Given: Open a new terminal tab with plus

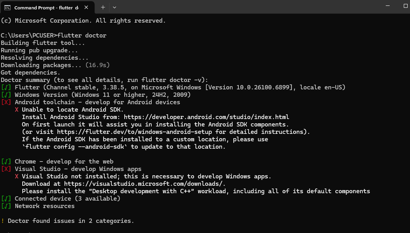Looking at the screenshot, I should (103, 7).
